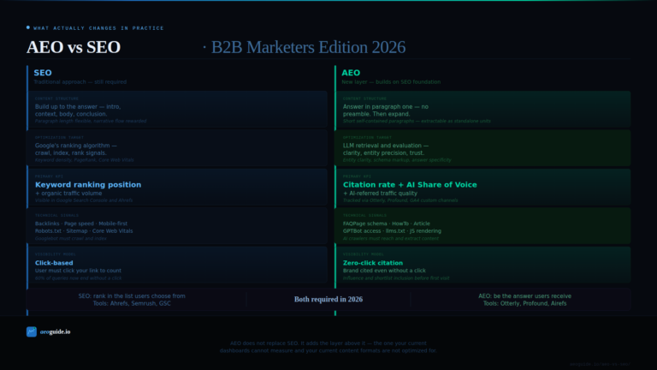The image size is (657, 370).
Task: Click 'Robots.txt · Sitemap · Core Web Vitals' line
Action: (x=84, y=231)
